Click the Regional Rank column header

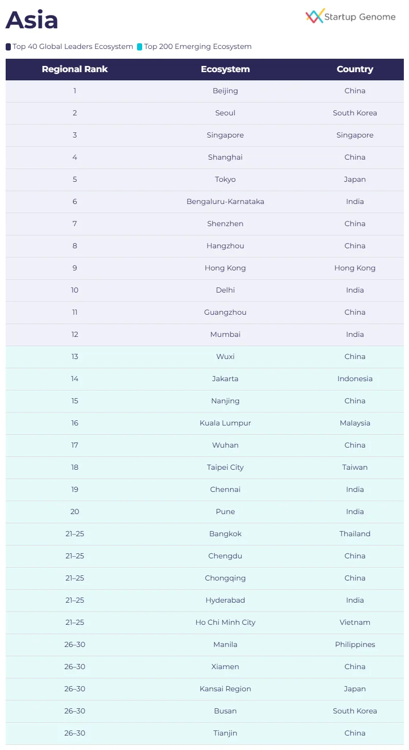click(75, 70)
